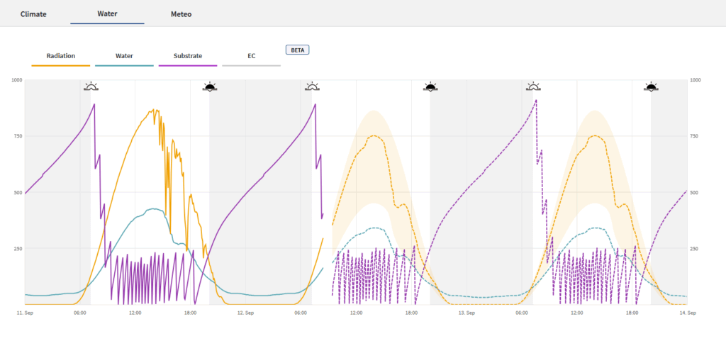Screen dimensions: 726x341
Task: Select the 12 Sep sunset marker icon
Action: (x=430, y=87)
